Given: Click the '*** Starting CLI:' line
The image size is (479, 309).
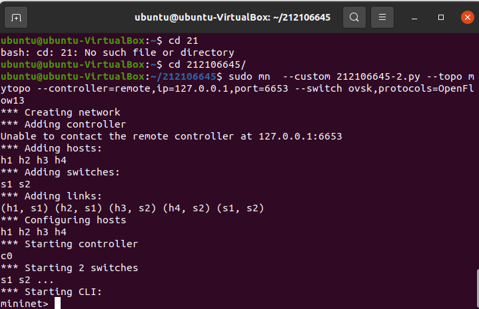Looking at the screenshot, I should tap(51, 292).
